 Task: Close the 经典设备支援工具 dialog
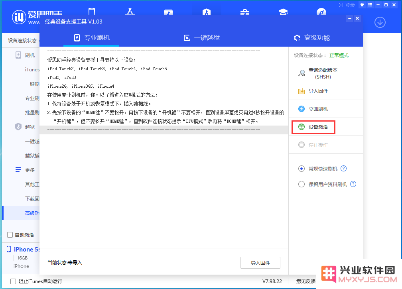tap(357, 18)
